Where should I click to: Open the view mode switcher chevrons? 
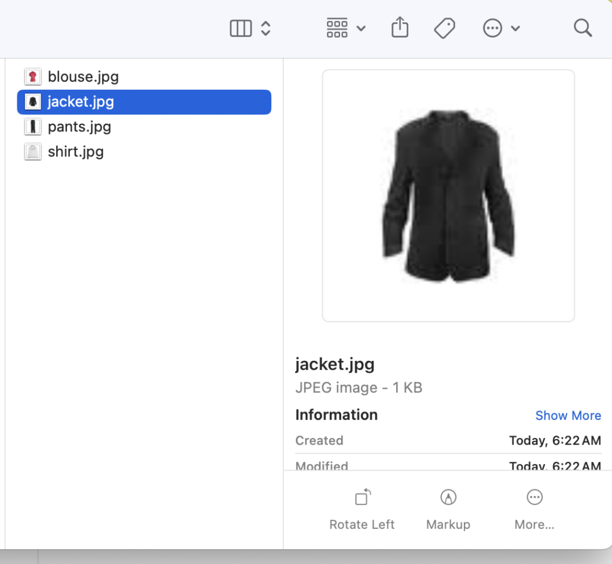266,28
